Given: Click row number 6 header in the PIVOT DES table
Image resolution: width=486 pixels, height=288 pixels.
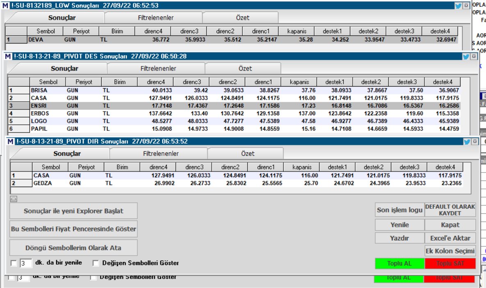Looking at the screenshot, I should [x=19, y=129].
